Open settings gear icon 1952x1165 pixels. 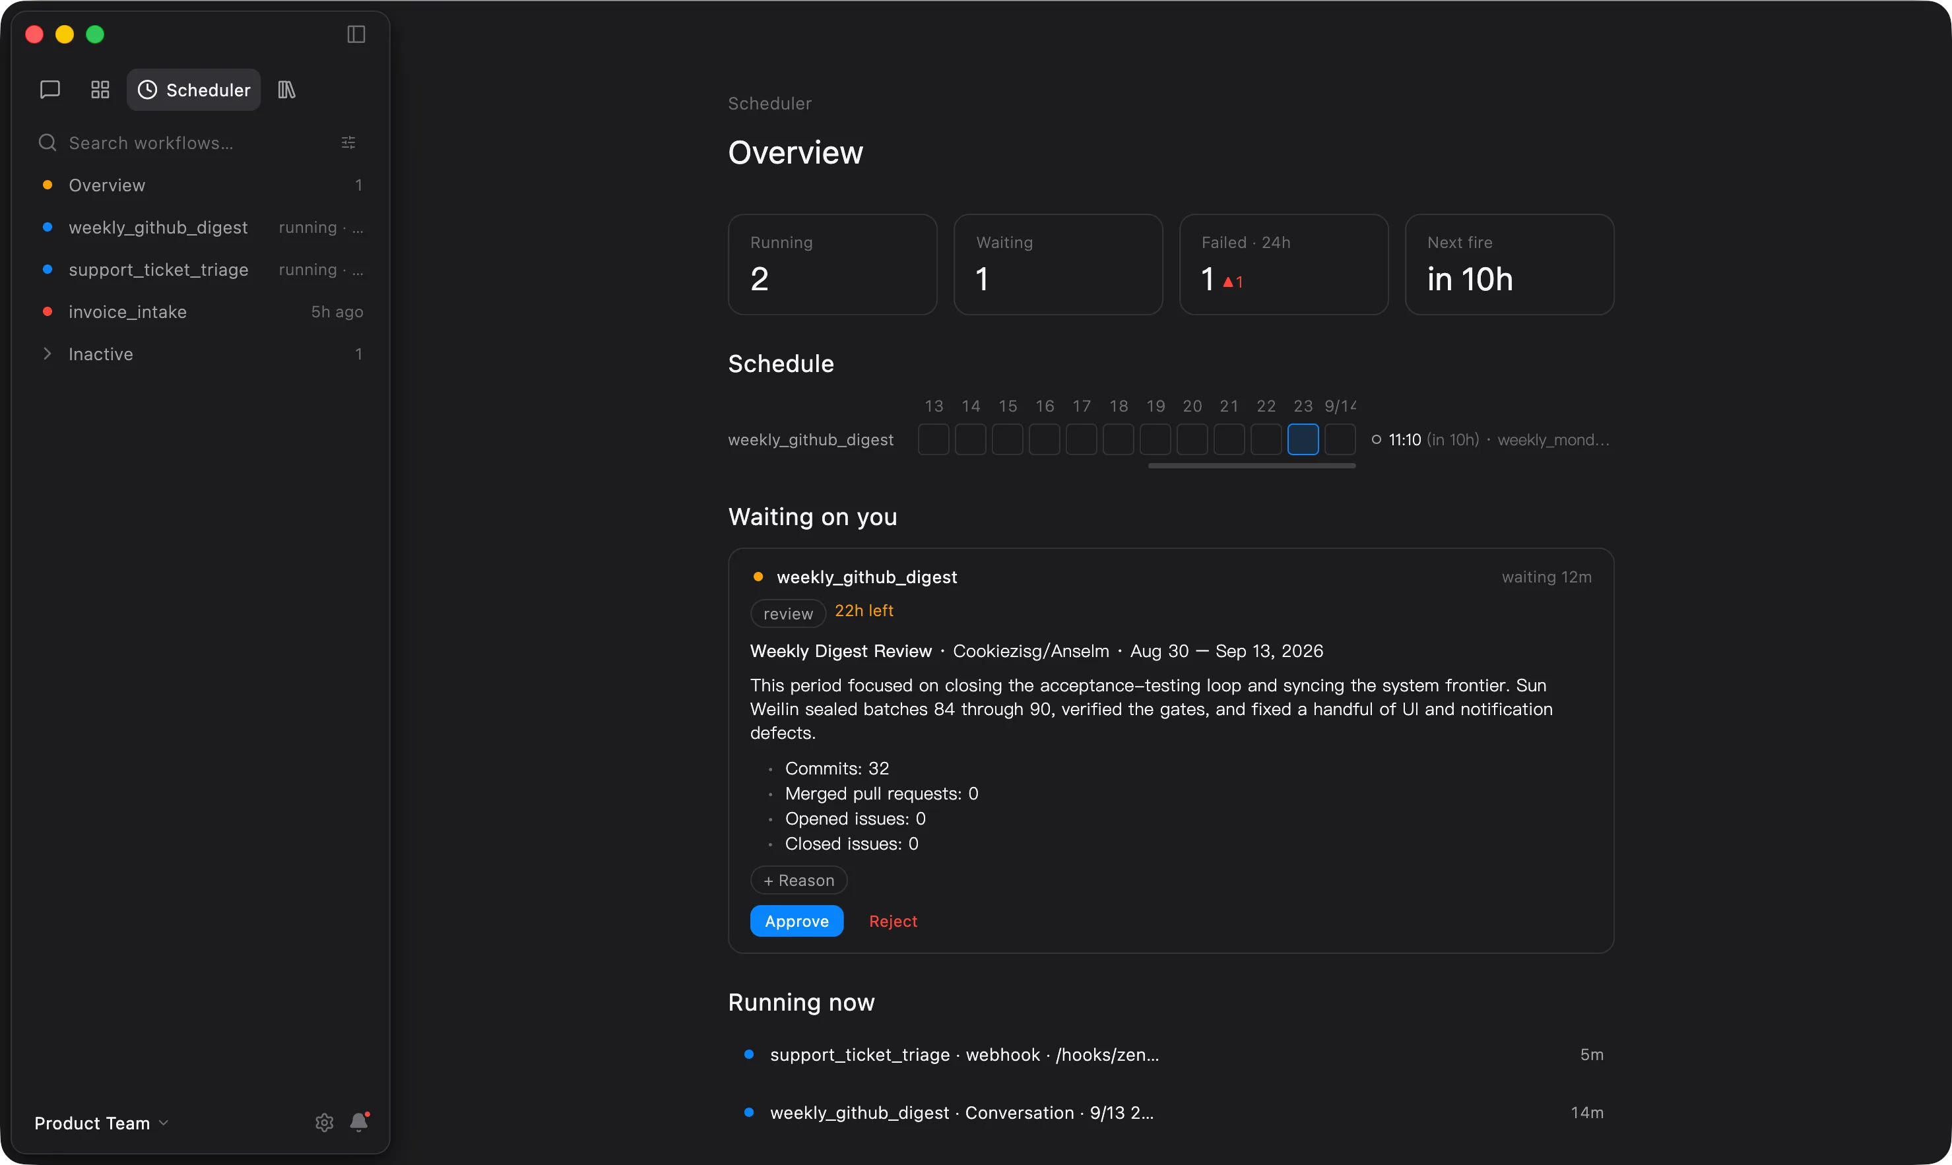click(x=324, y=1123)
